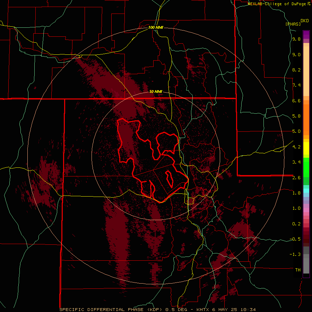Click the 1.8 value on the scale

coord(296,193)
